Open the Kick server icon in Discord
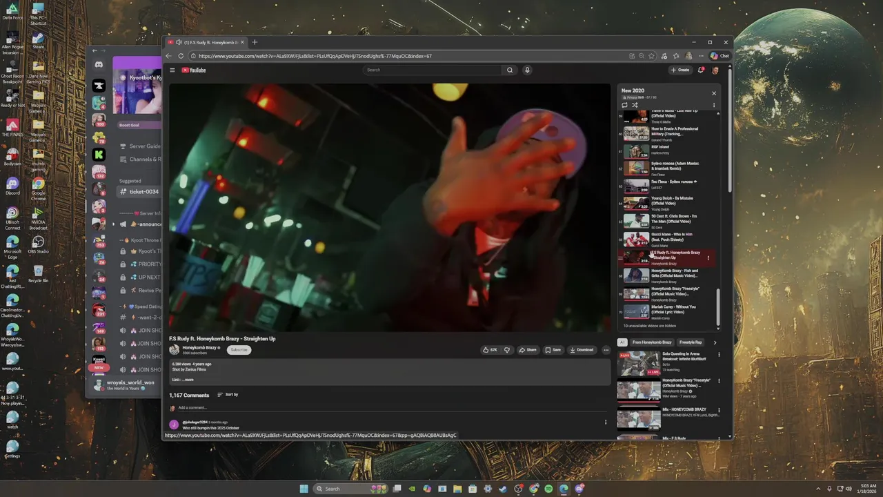883x497 pixels. [x=99, y=155]
